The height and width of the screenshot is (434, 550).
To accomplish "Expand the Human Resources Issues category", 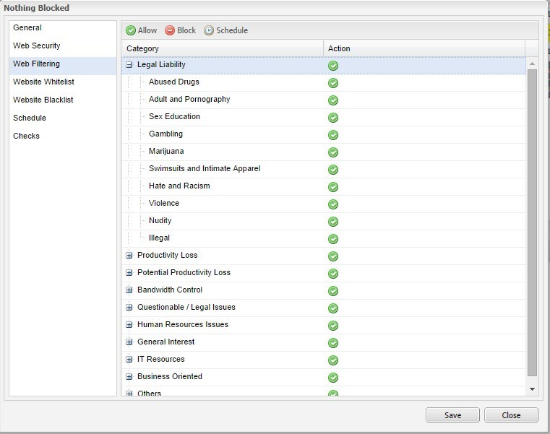I will point(129,325).
